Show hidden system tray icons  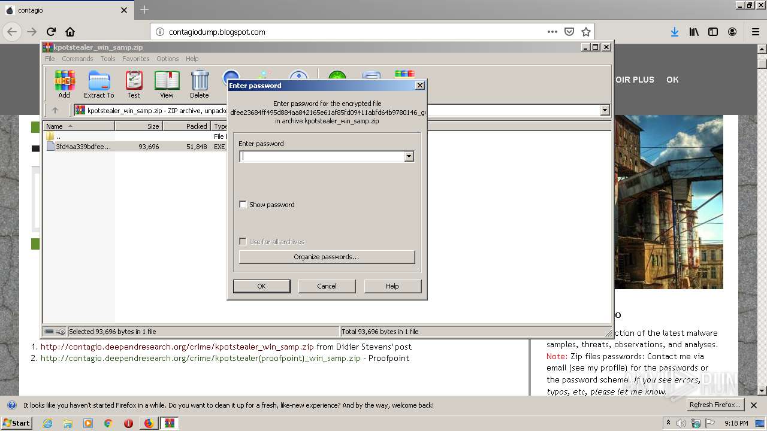668,423
